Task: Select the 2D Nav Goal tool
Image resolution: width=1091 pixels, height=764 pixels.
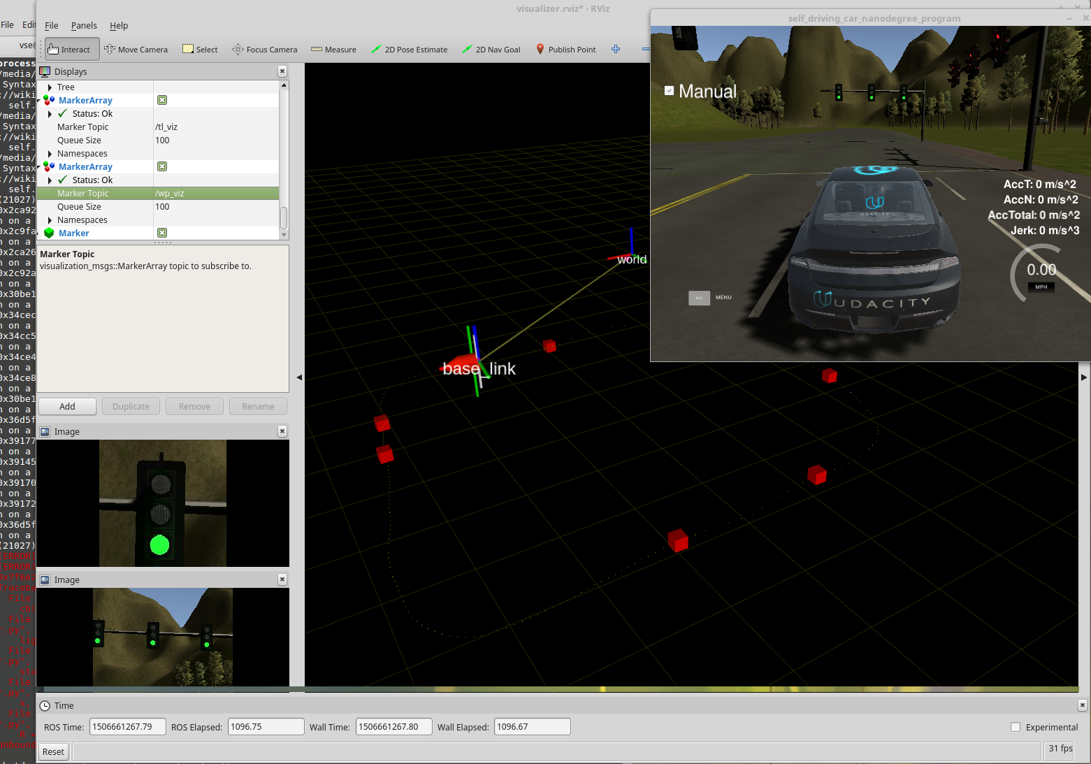Action: click(x=491, y=50)
